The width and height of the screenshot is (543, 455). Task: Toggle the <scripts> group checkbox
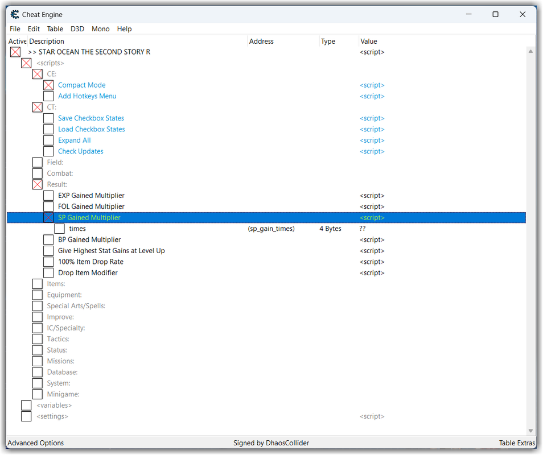[x=26, y=63]
